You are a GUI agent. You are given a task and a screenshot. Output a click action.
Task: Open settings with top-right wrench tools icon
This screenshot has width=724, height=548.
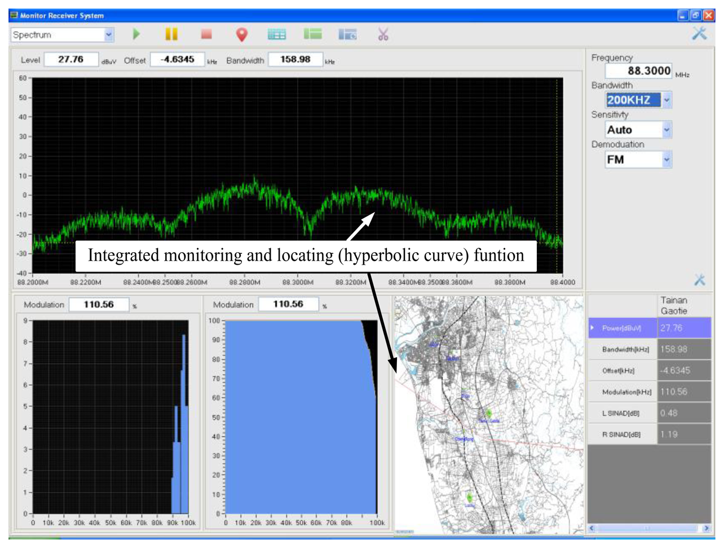coord(699,33)
